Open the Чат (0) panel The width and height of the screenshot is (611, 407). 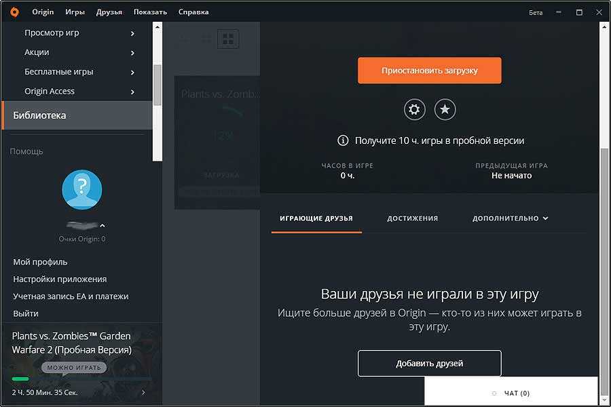click(511, 393)
